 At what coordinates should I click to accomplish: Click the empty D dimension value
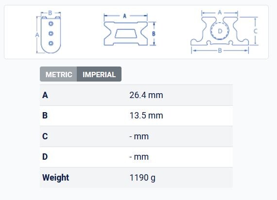point(139,157)
